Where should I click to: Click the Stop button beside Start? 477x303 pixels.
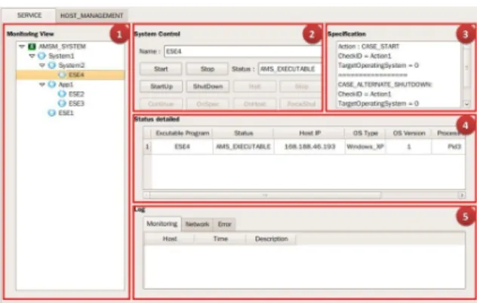207,69
